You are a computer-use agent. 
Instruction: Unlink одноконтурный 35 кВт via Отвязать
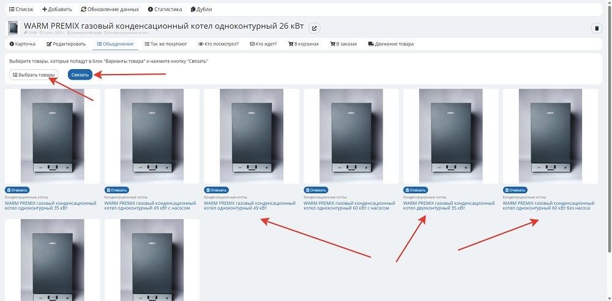coord(17,190)
